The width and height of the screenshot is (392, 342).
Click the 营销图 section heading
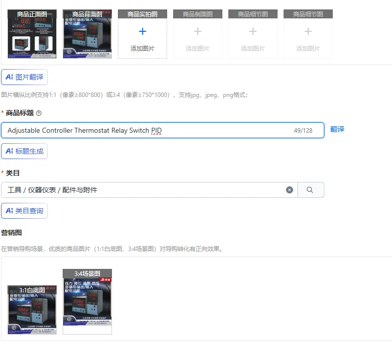click(x=11, y=233)
